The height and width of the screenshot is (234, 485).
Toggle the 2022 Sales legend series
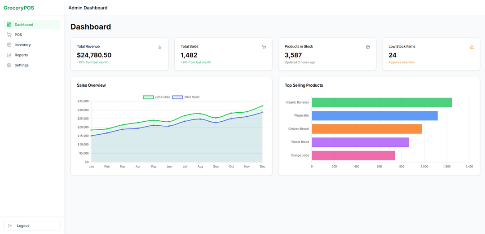point(186,97)
